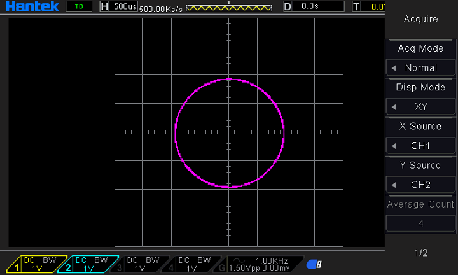Open the signal generator G status box
458x275 pixels.
coord(259,264)
